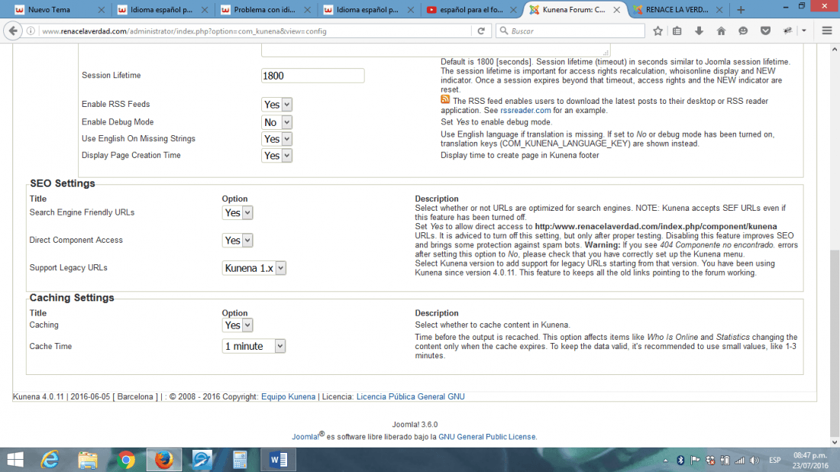Open Joomla! footer link
The width and height of the screenshot is (840, 472).
click(x=305, y=437)
